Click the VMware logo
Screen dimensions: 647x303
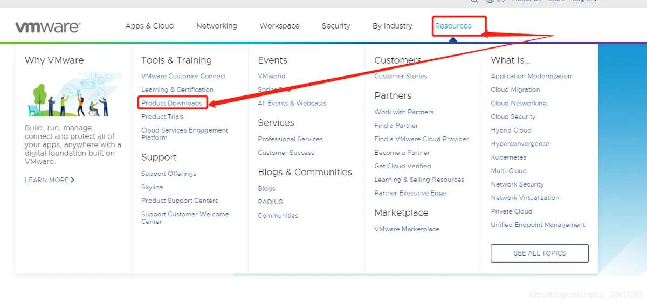point(48,26)
